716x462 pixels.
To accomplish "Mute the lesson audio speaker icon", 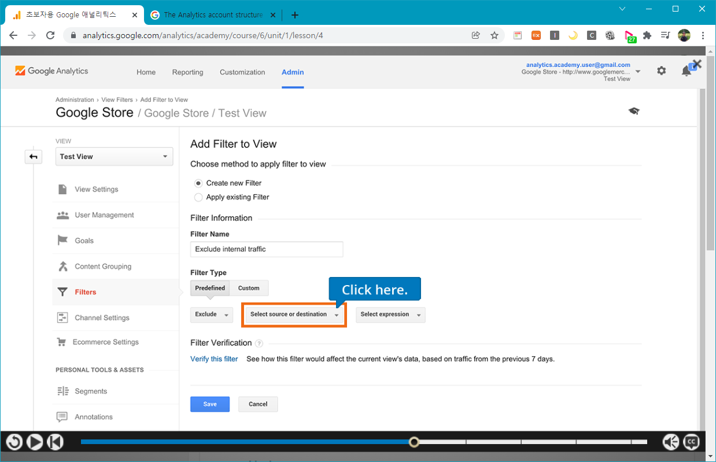I will click(671, 442).
